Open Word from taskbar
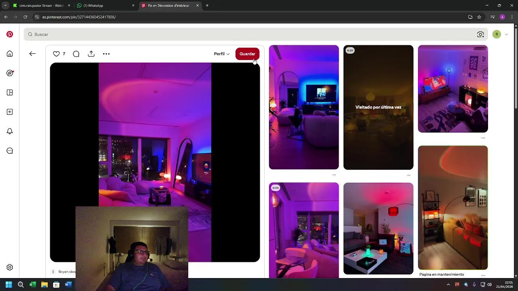The width and height of the screenshot is (518, 291). click(x=68, y=285)
